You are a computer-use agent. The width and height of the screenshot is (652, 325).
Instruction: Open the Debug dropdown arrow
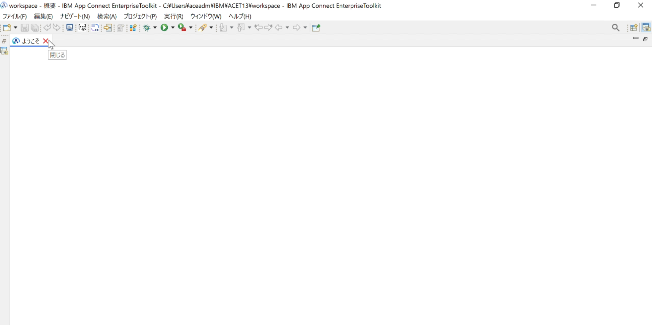click(155, 28)
